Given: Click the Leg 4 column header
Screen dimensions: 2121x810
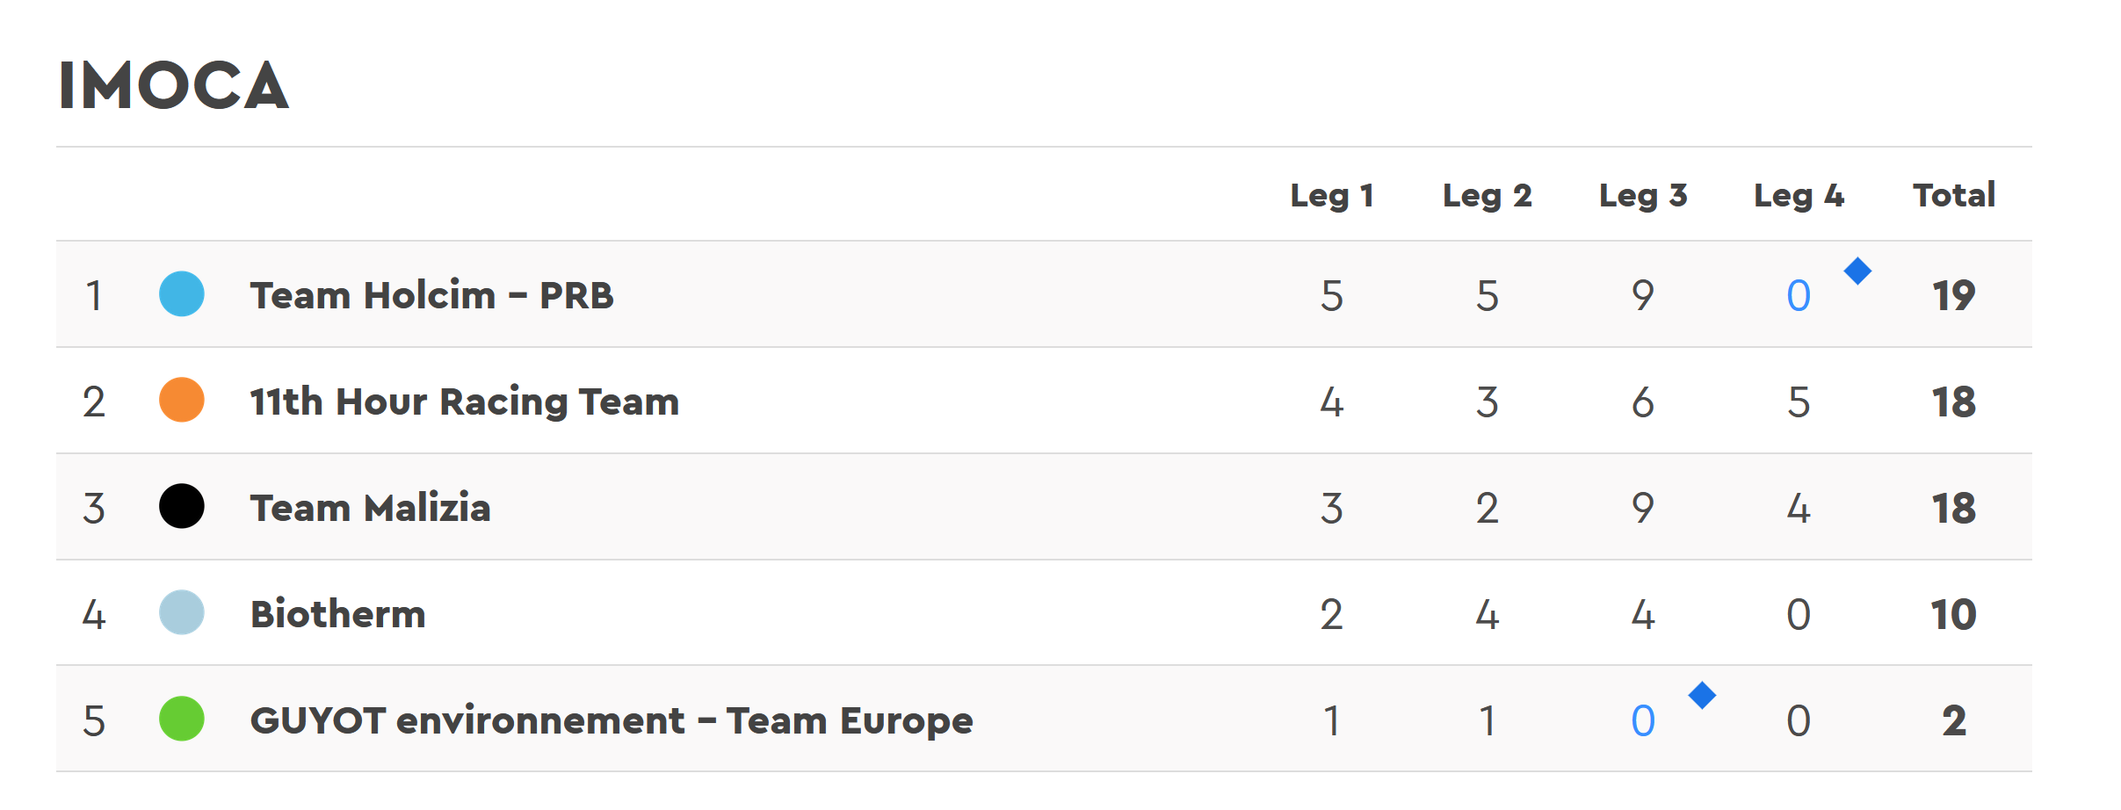Looking at the screenshot, I should (x=1799, y=196).
